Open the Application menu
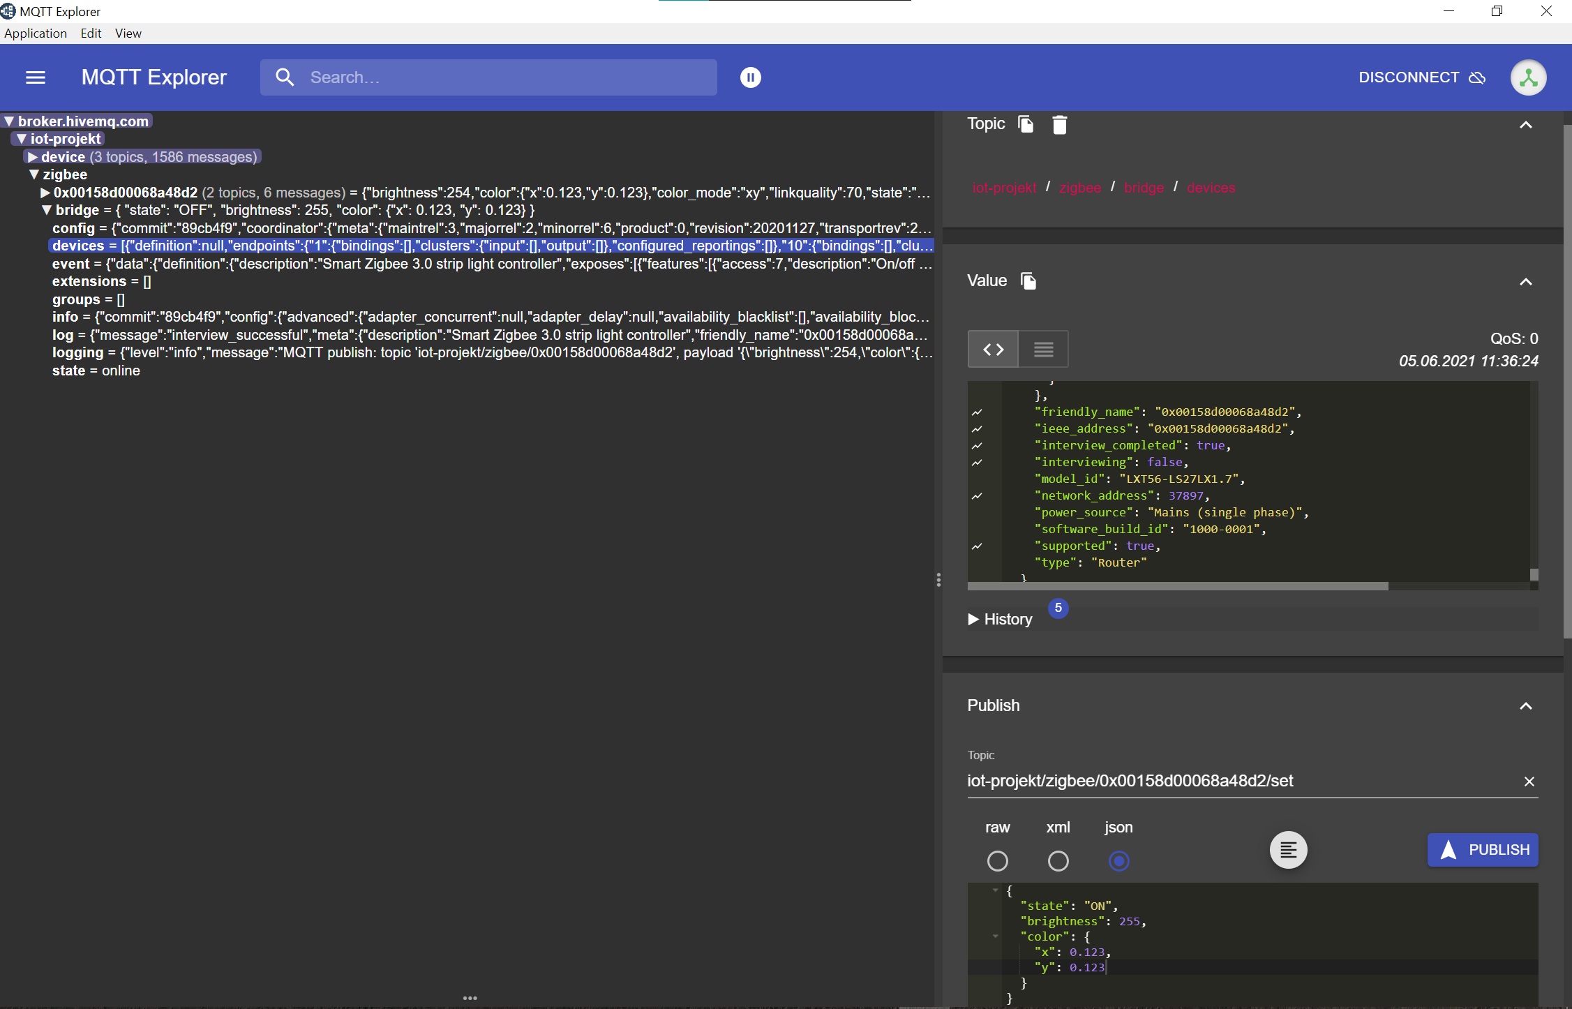Image resolution: width=1572 pixels, height=1009 pixels. click(x=36, y=33)
